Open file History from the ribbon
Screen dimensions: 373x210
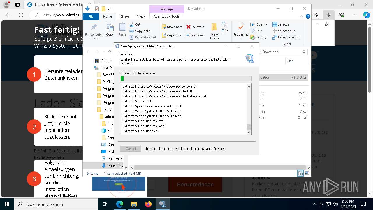coord(258,37)
